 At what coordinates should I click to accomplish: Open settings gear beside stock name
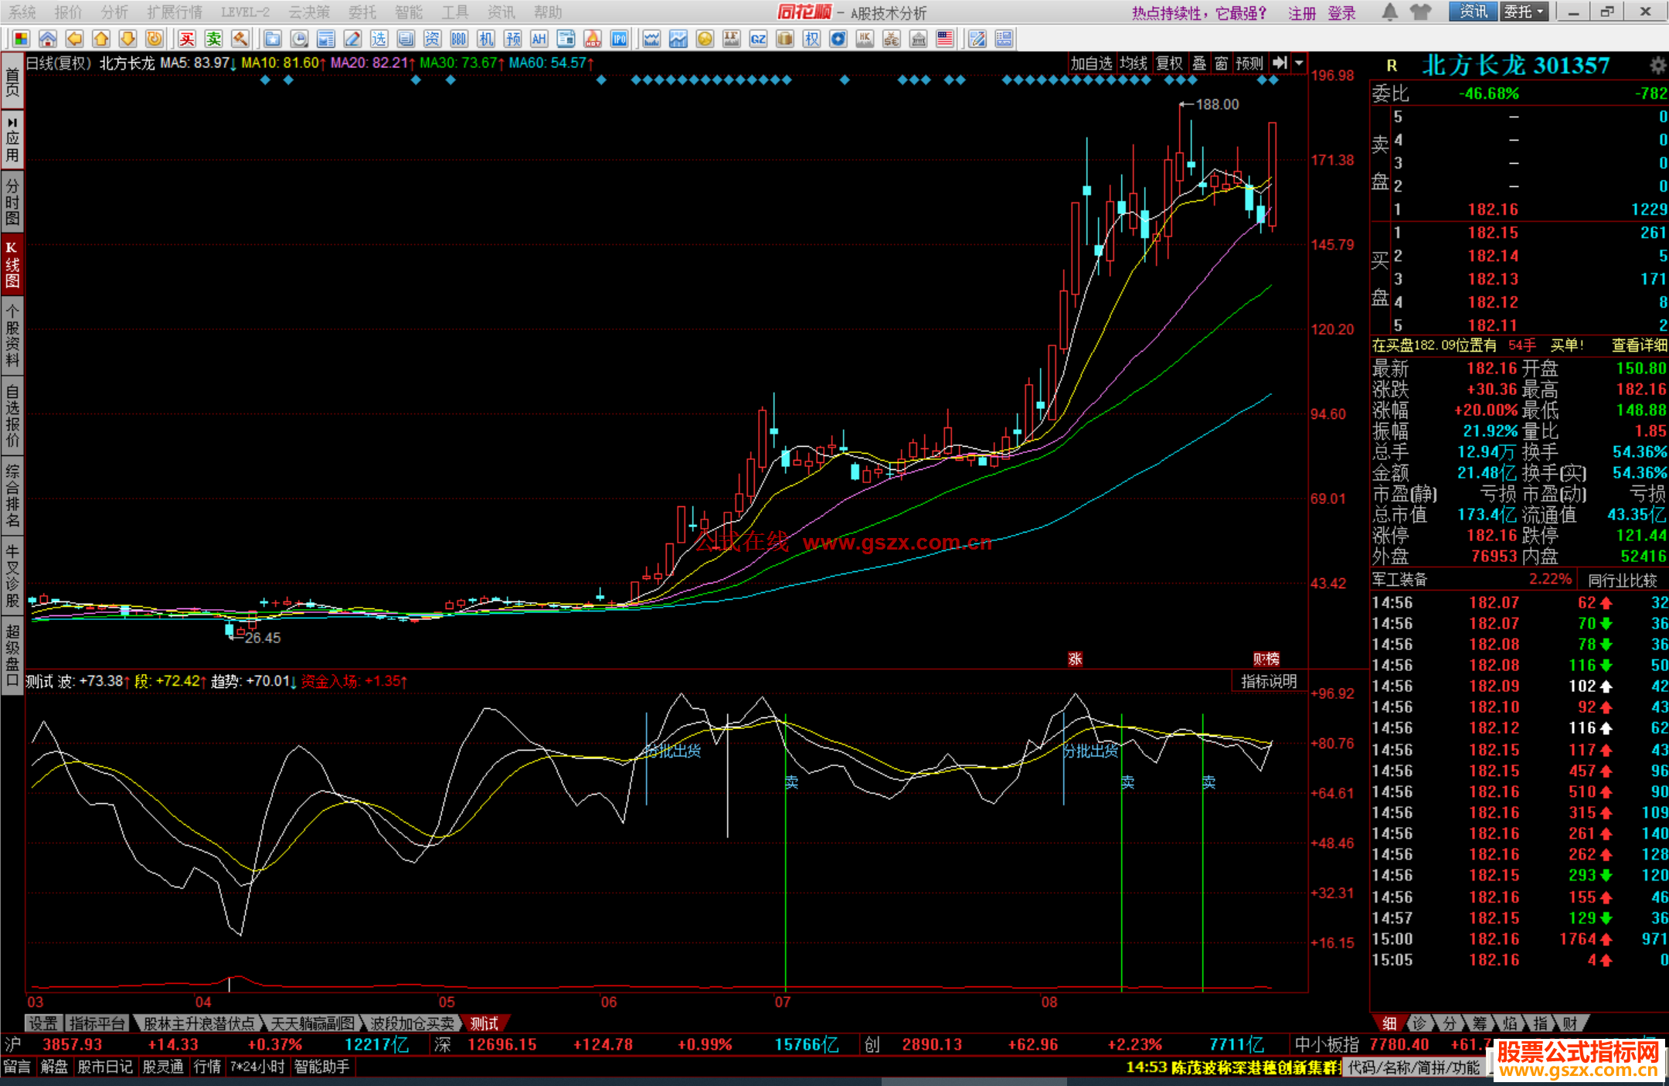point(1657,65)
